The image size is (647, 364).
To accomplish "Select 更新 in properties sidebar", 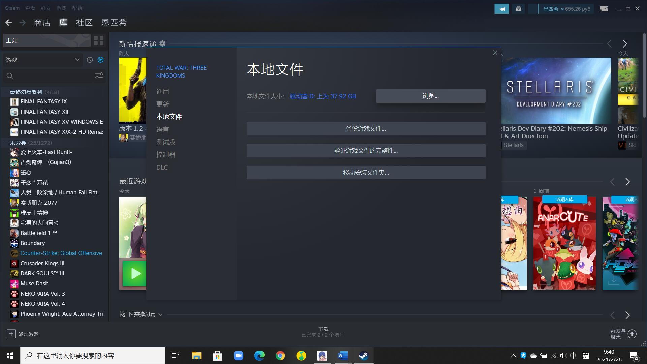I will point(163,104).
